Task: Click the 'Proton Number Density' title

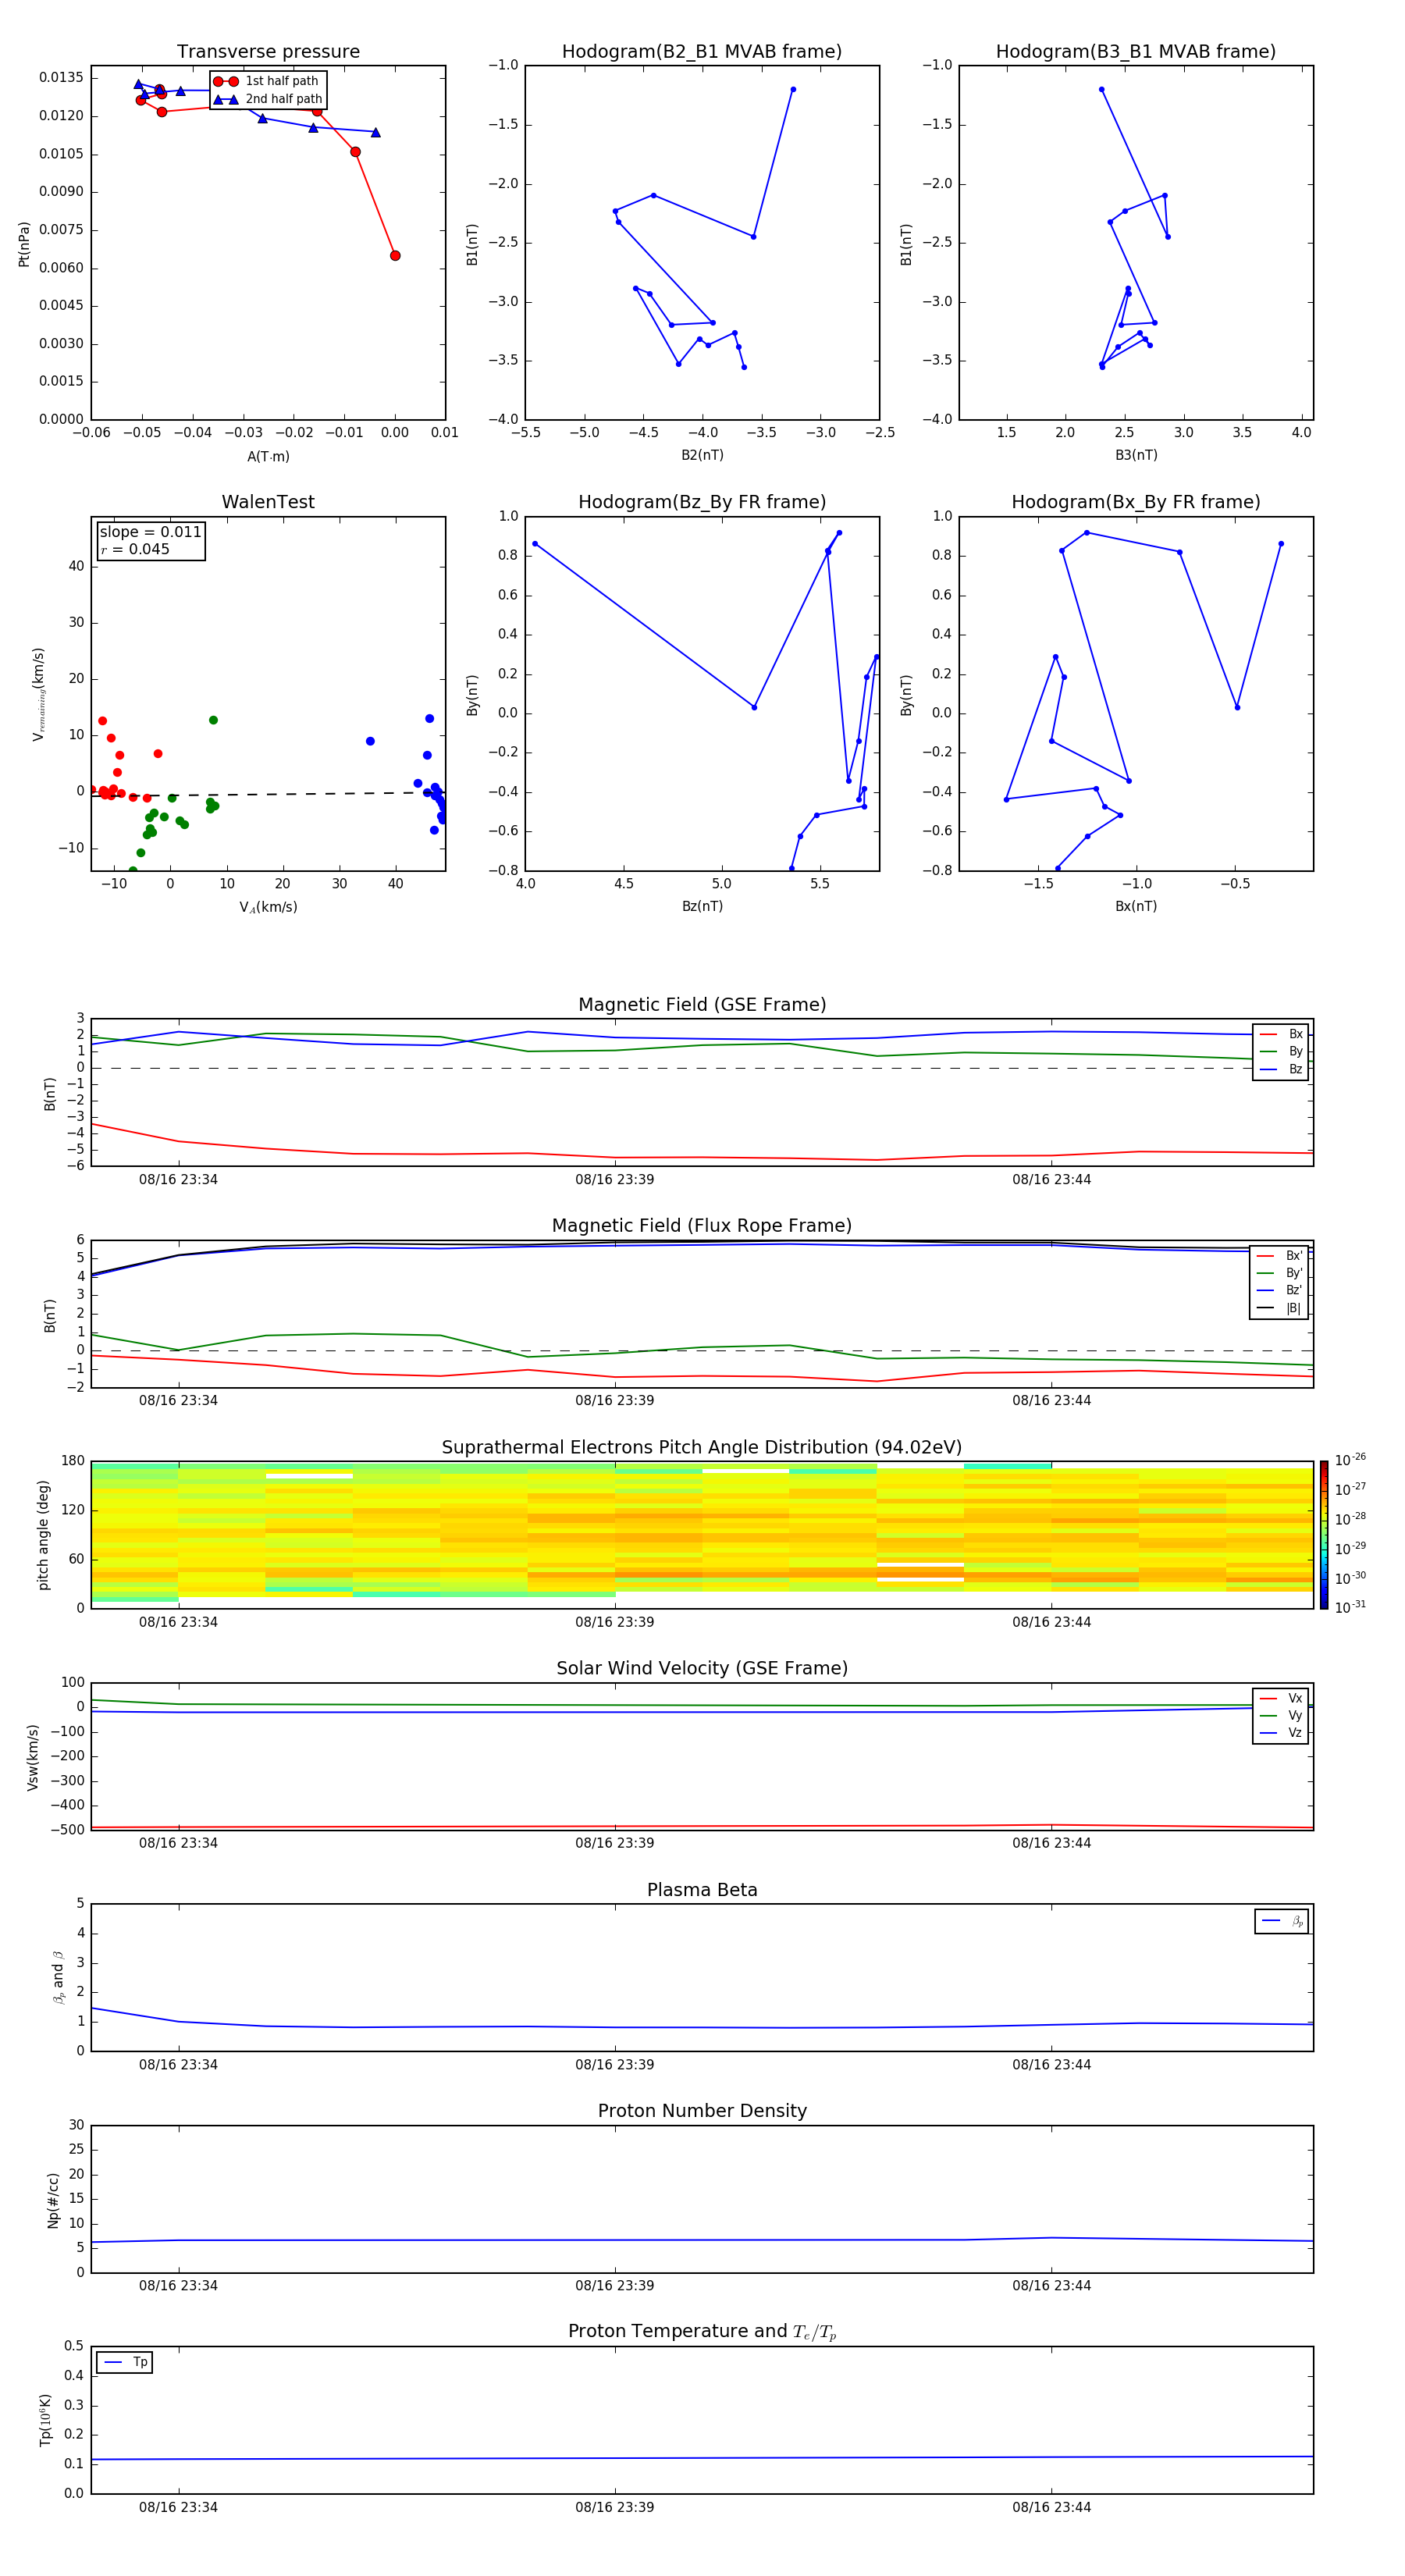Action: click(x=702, y=2111)
